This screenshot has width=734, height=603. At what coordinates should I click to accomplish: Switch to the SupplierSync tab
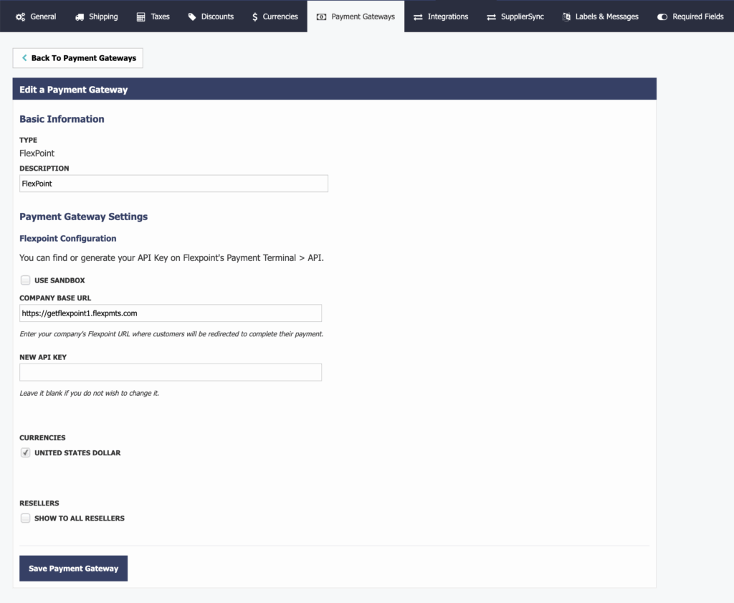[515, 16]
